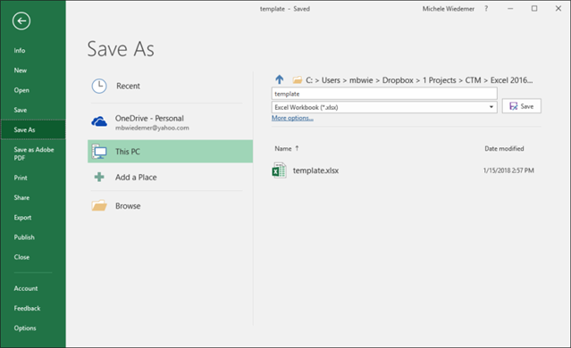Viewport: 571px width, 348px height.
Task: Open the New page in backstage
Action: (21, 70)
